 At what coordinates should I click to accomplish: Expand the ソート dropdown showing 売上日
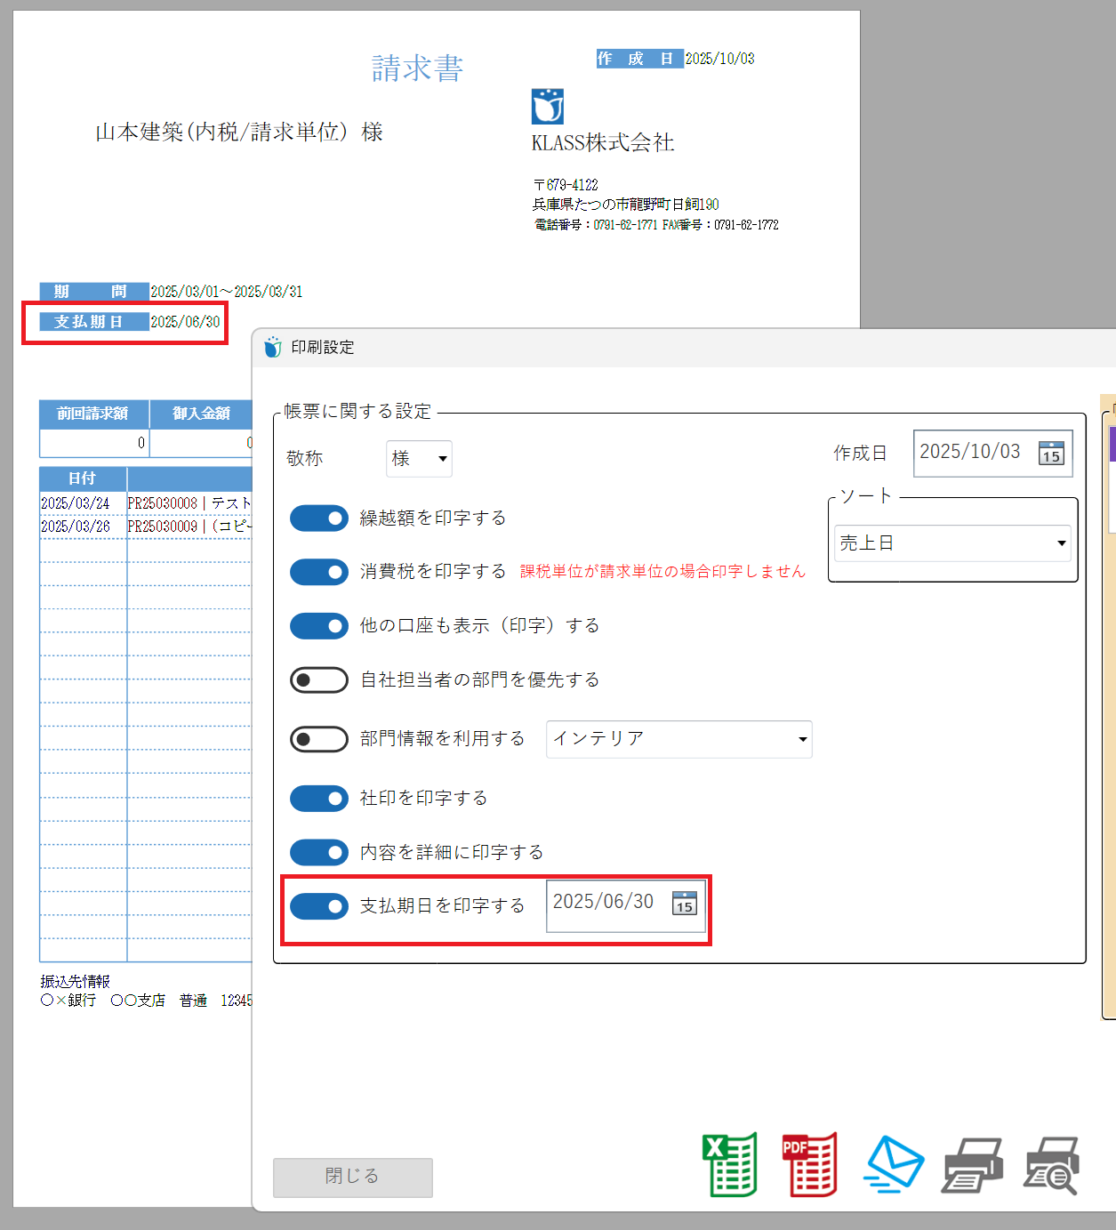(x=951, y=543)
